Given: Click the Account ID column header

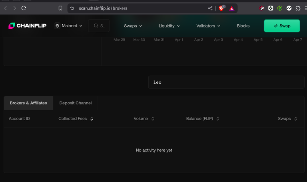Looking at the screenshot, I should coord(19,119).
